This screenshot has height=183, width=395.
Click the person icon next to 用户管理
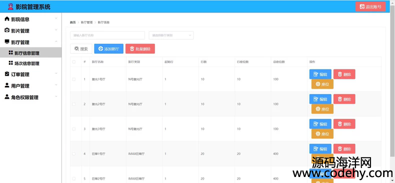click(7, 85)
